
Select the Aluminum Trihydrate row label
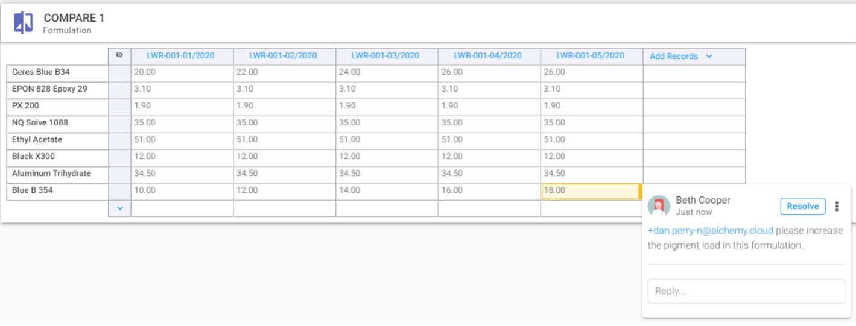click(57, 174)
